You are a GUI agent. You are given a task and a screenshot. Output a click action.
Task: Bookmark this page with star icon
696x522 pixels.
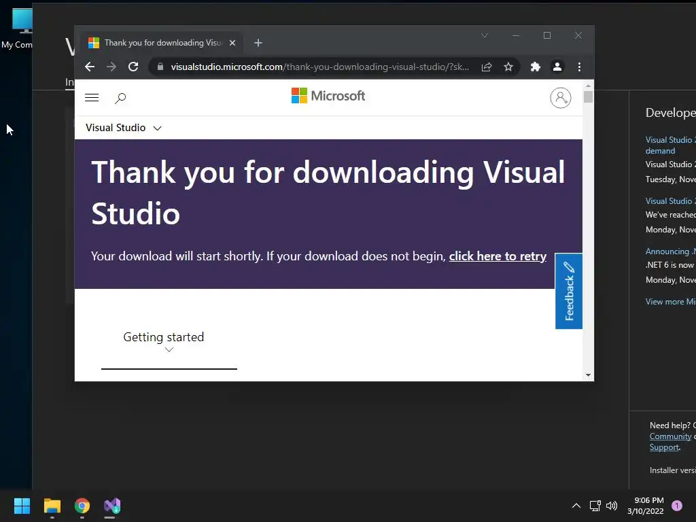508,67
